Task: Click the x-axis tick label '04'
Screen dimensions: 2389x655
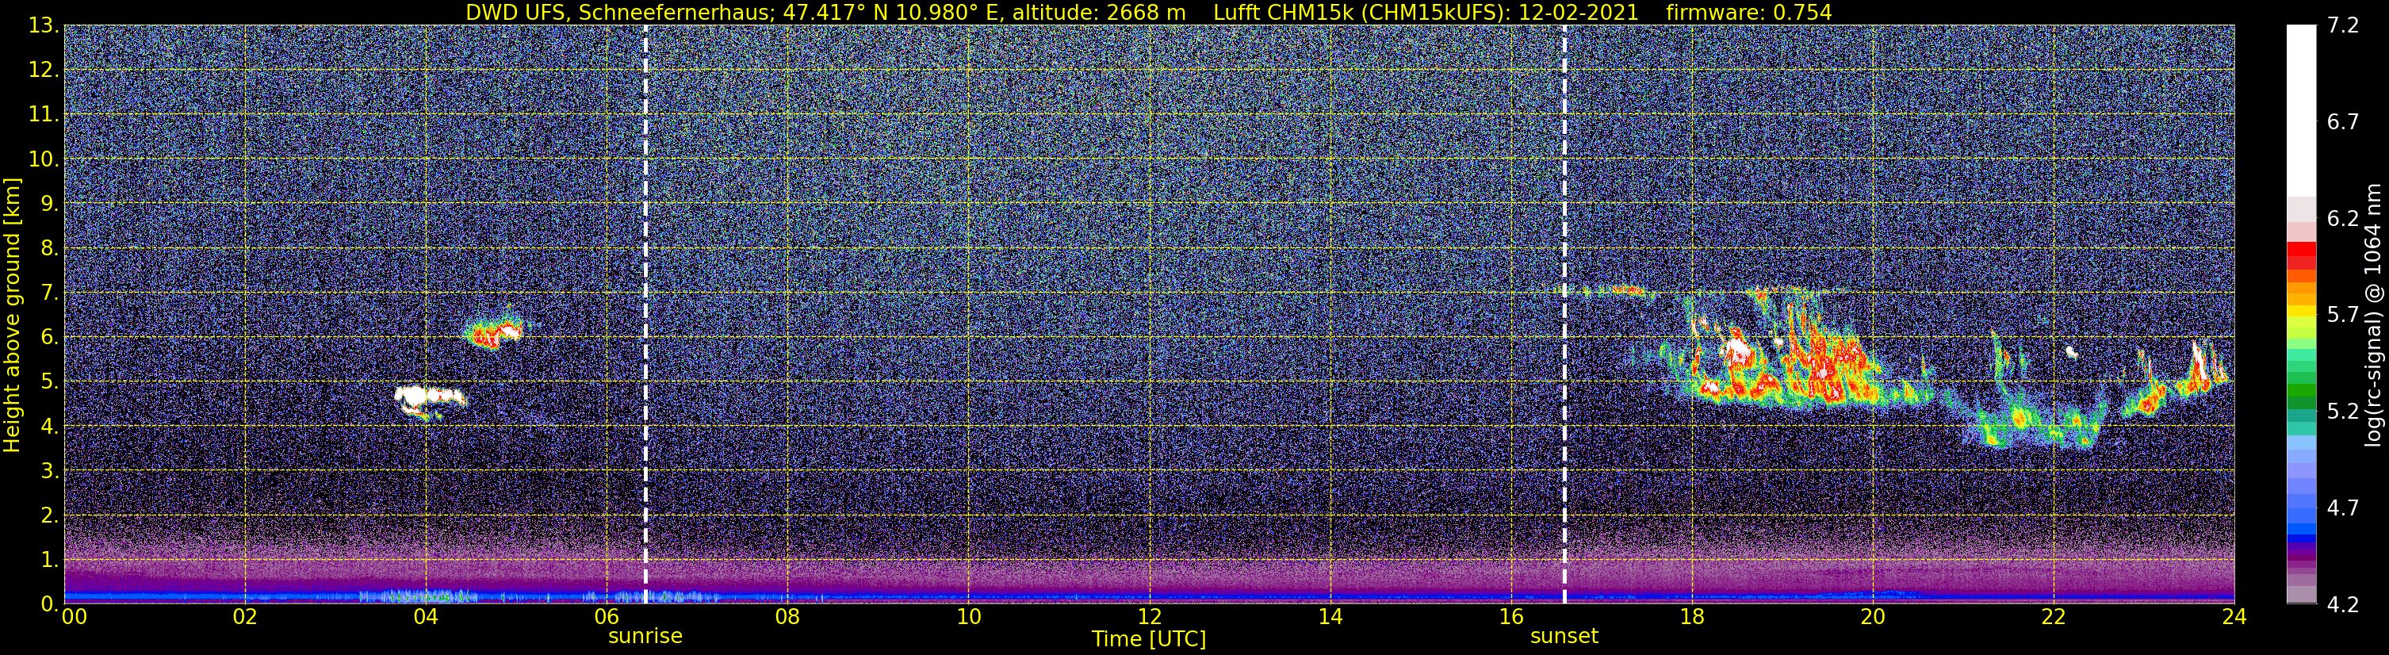Action: 426,618
